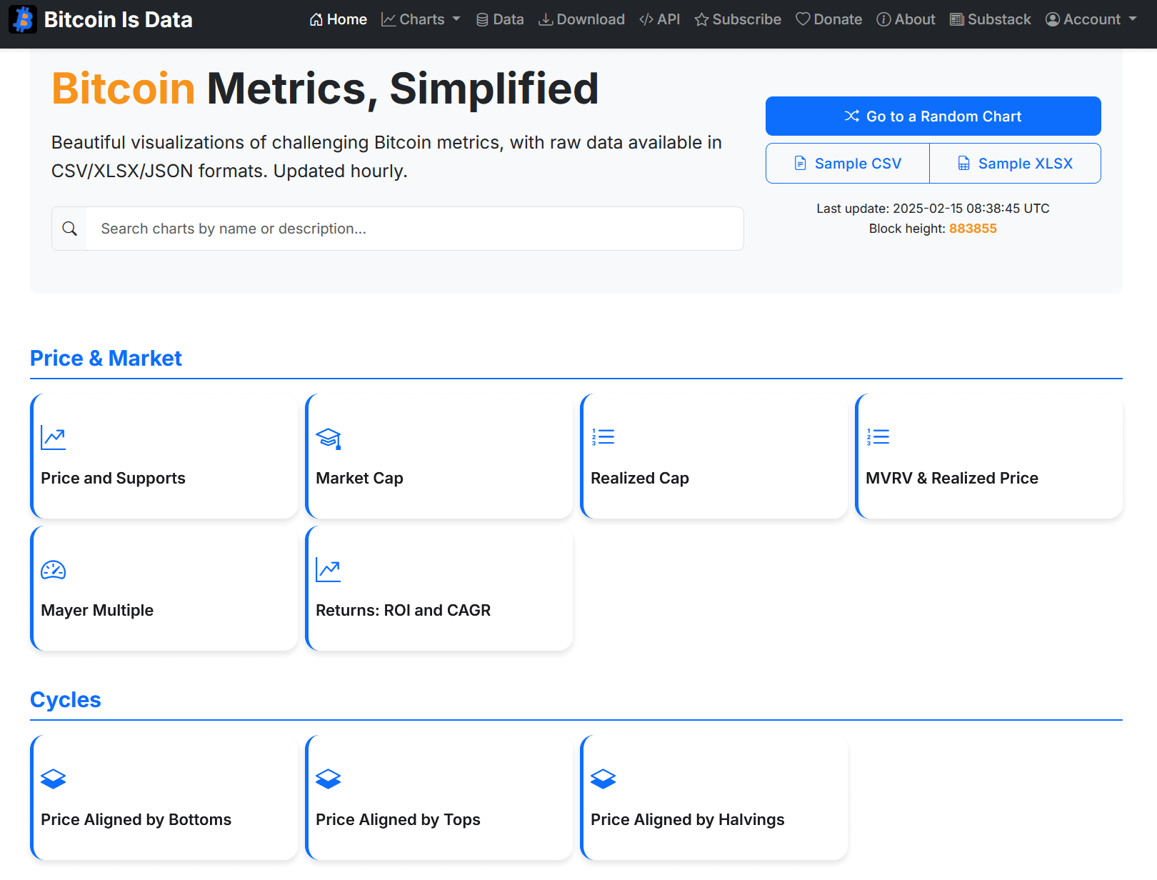The height and width of the screenshot is (880, 1157).
Task: Open the Price Aligned by Tops chart
Action: point(439,797)
